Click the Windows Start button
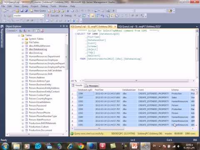Image resolution: width=200 pixels, height=150 pixels. [5, 146]
